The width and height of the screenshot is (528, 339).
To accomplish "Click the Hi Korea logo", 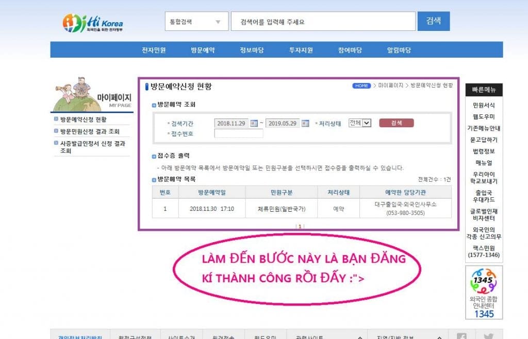I will (93, 22).
